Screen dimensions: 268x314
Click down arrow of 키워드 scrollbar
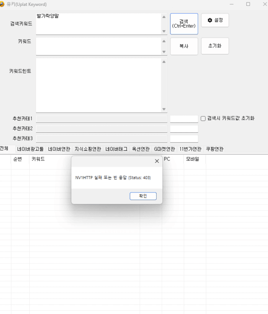point(164,51)
